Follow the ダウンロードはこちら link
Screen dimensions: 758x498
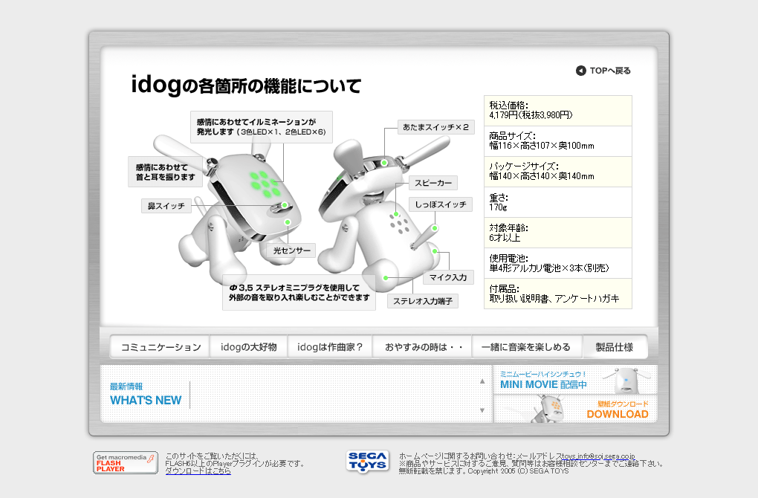pos(198,471)
